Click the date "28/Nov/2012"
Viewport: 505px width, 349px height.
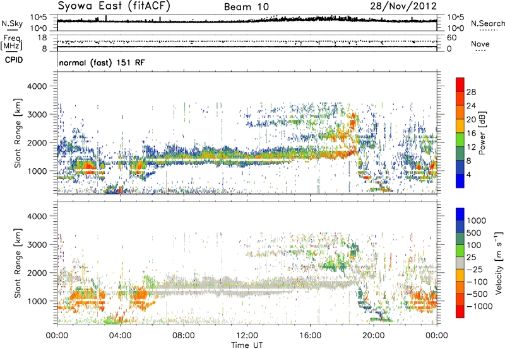(403, 6)
